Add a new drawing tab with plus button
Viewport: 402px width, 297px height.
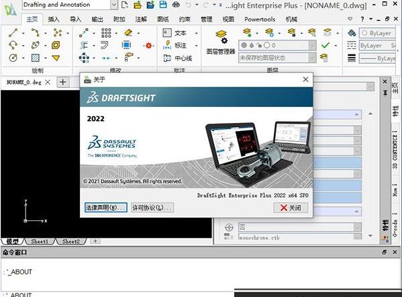pos(63,82)
